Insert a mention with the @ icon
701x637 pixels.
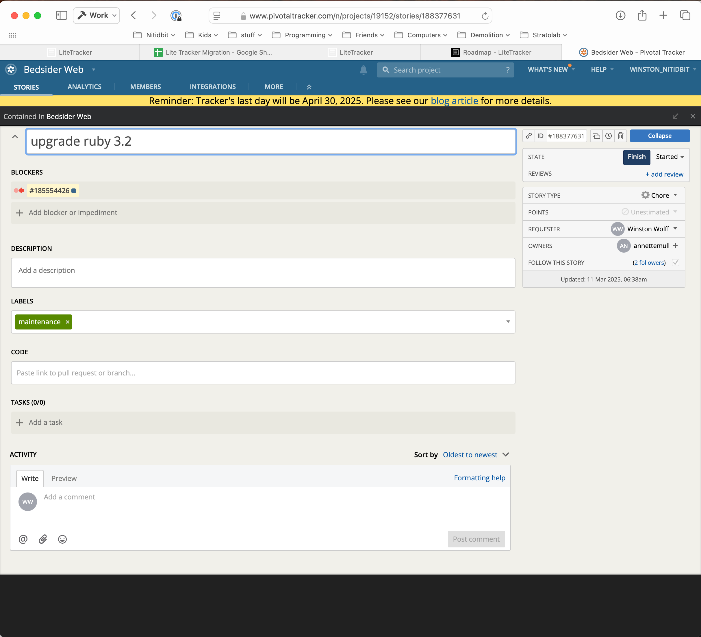click(23, 539)
